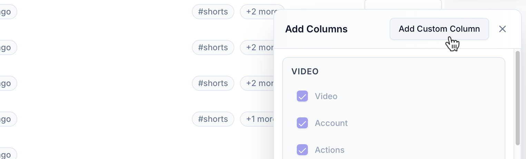
Task: Toggle the Actions column checkbox
Action: [x=302, y=150]
